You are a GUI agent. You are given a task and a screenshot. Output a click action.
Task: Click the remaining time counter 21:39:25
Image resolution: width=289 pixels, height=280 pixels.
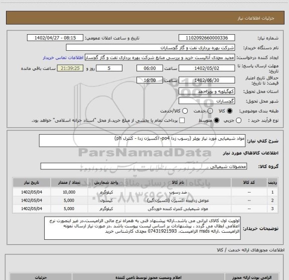70,68
